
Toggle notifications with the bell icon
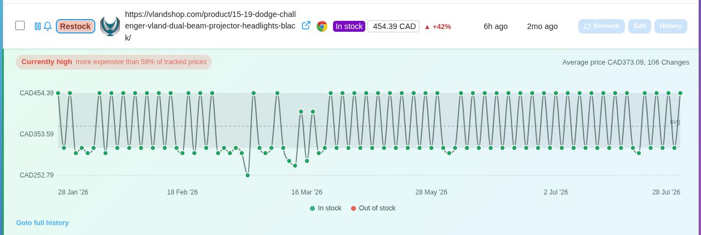click(x=48, y=26)
